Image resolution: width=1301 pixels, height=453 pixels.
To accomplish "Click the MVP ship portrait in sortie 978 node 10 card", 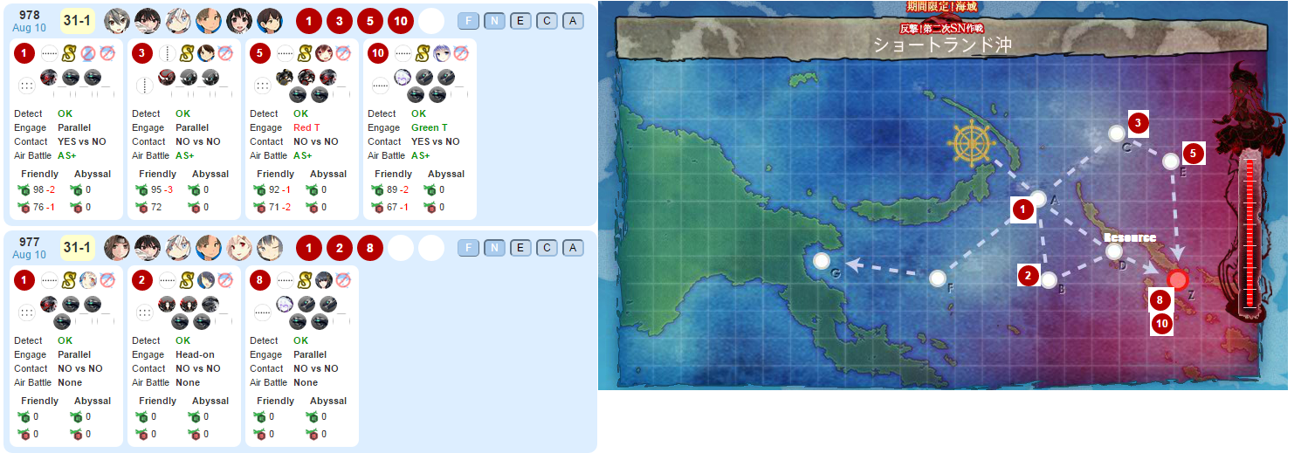I will click(x=442, y=54).
